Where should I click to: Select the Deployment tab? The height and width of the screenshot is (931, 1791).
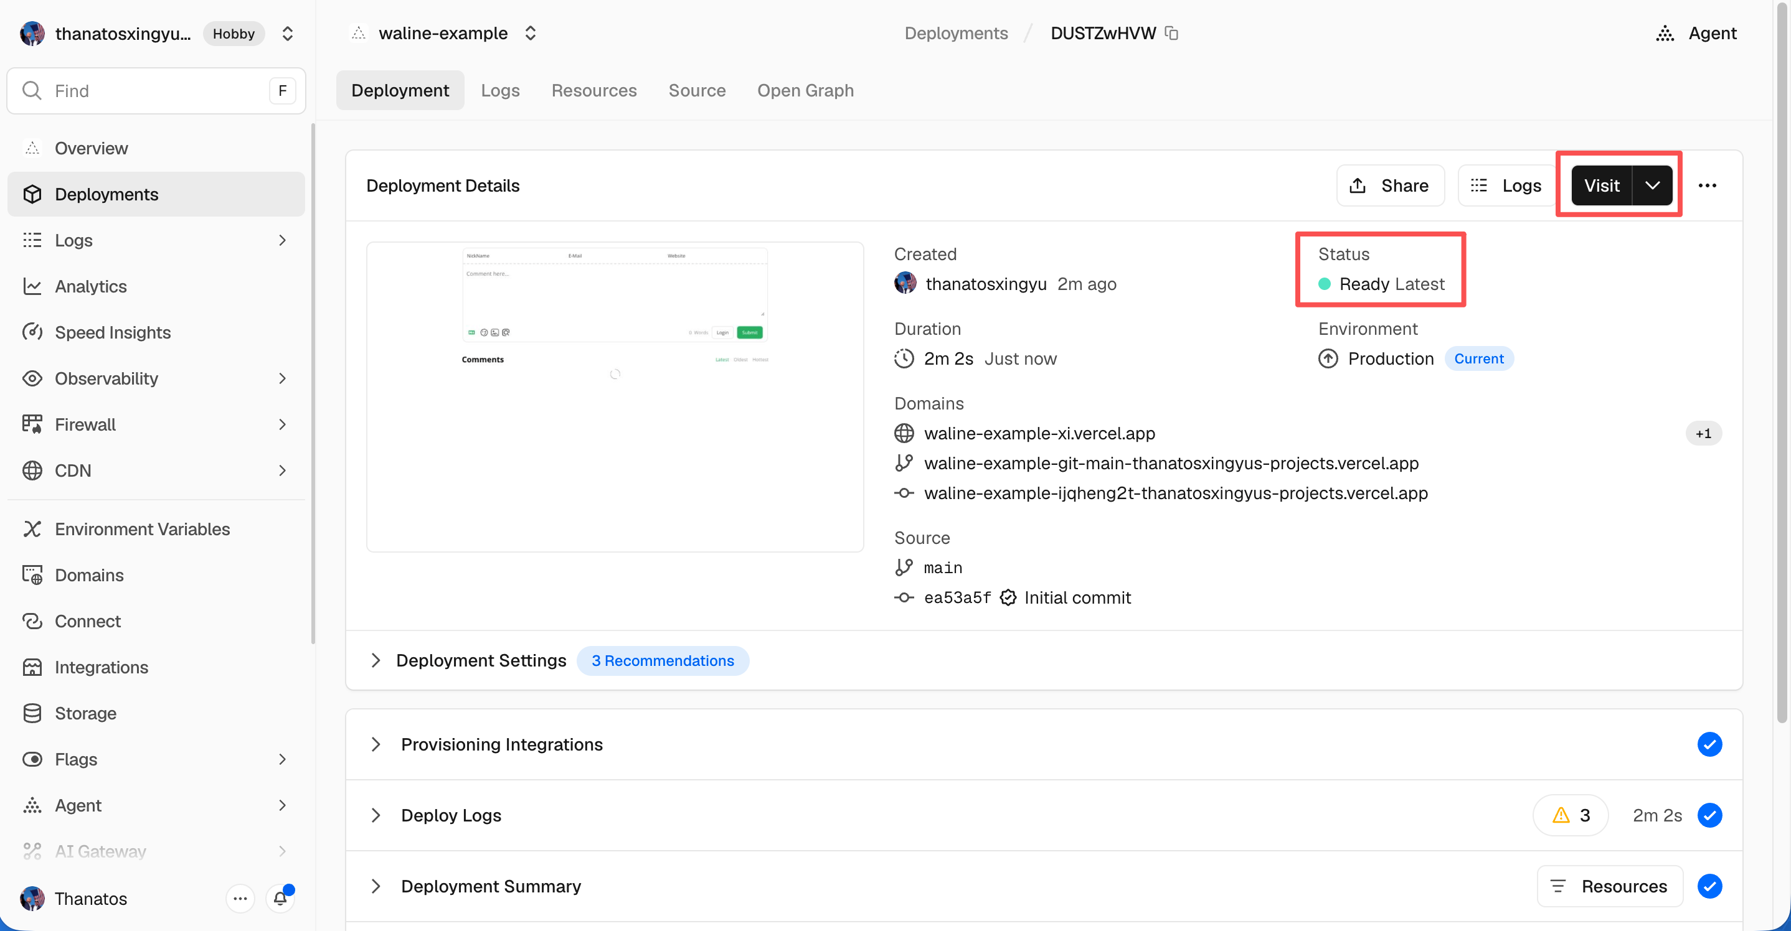(x=400, y=90)
